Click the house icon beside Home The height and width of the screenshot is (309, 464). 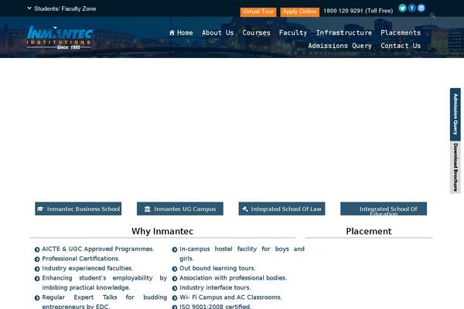click(172, 32)
